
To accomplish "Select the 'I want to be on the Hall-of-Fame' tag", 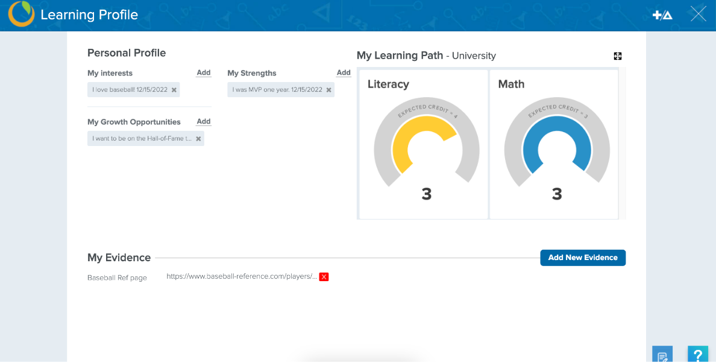I will [x=146, y=139].
